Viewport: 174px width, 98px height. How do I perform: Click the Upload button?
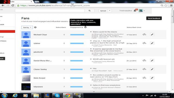[103, 11]
